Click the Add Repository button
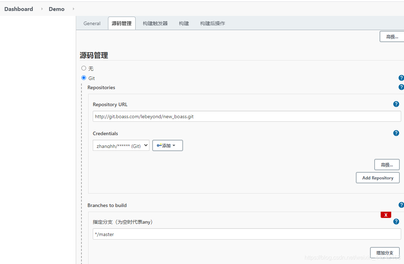 click(x=378, y=178)
